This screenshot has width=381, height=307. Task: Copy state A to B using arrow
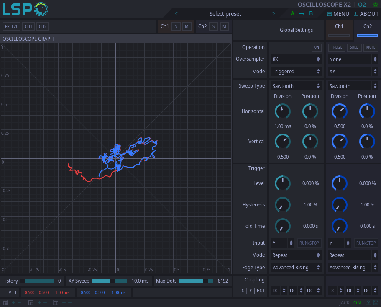point(302,14)
